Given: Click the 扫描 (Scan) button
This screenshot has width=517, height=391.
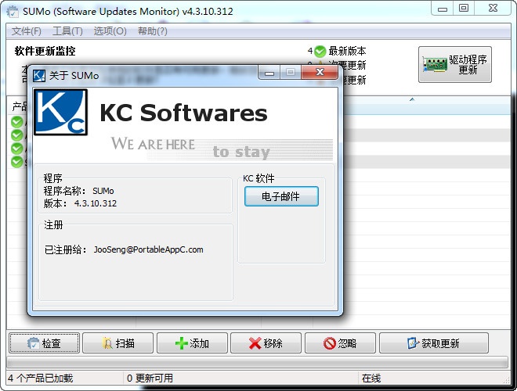Looking at the screenshot, I should point(118,343).
